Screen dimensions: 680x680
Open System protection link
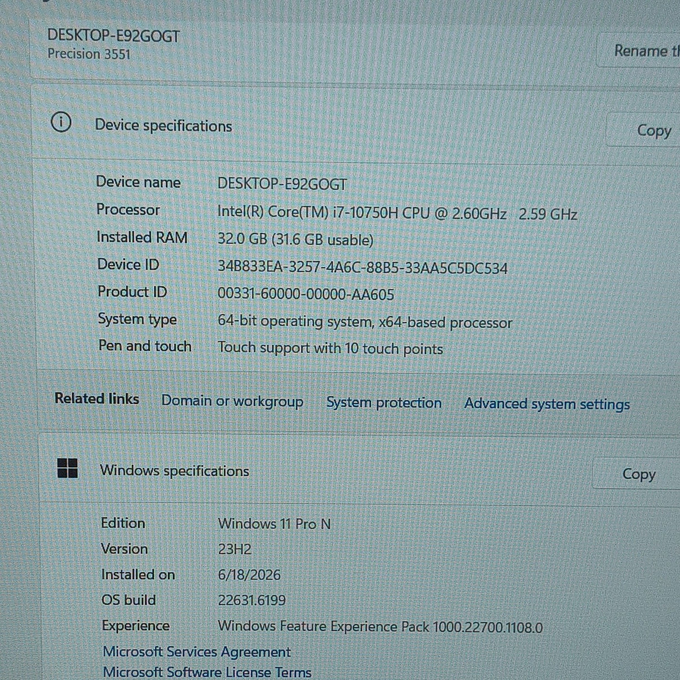(384, 402)
